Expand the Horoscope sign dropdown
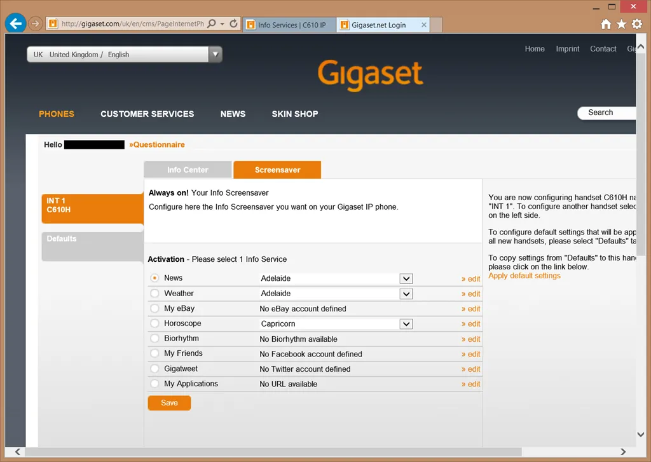 tap(406, 324)
